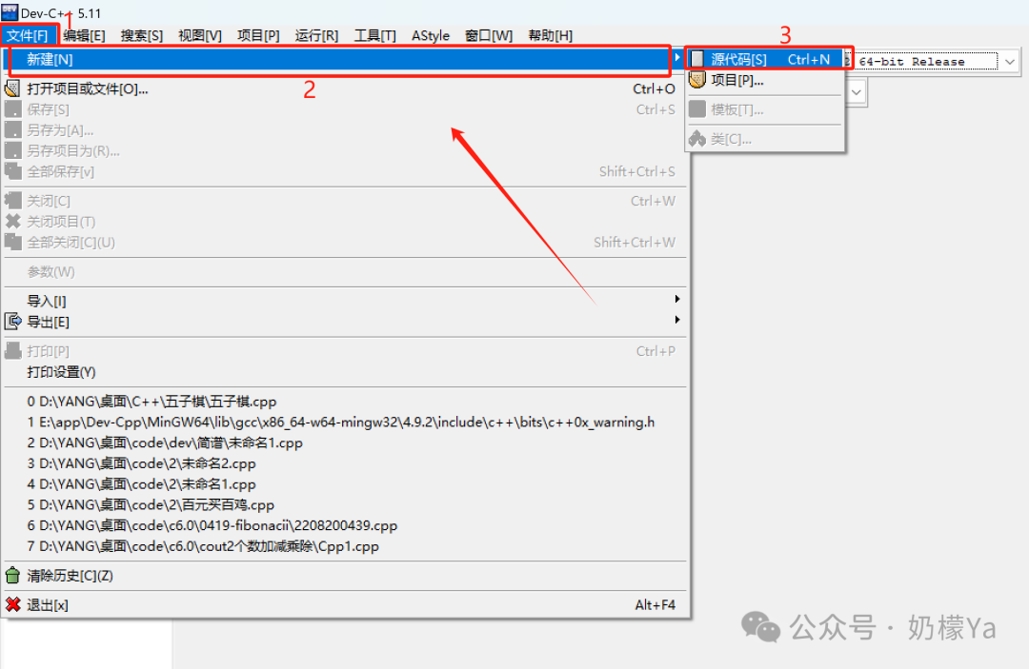The height and width of the screenshot is (669, 1029).
Task: Select 清除历史[C](Z)
Action: pyautogui.click(x=345, y=576)
